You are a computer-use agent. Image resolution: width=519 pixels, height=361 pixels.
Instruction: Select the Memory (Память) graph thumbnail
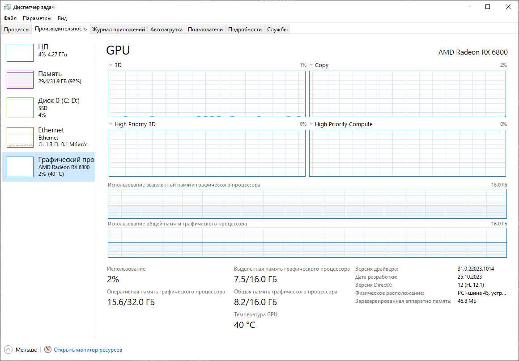pos(20,80)
